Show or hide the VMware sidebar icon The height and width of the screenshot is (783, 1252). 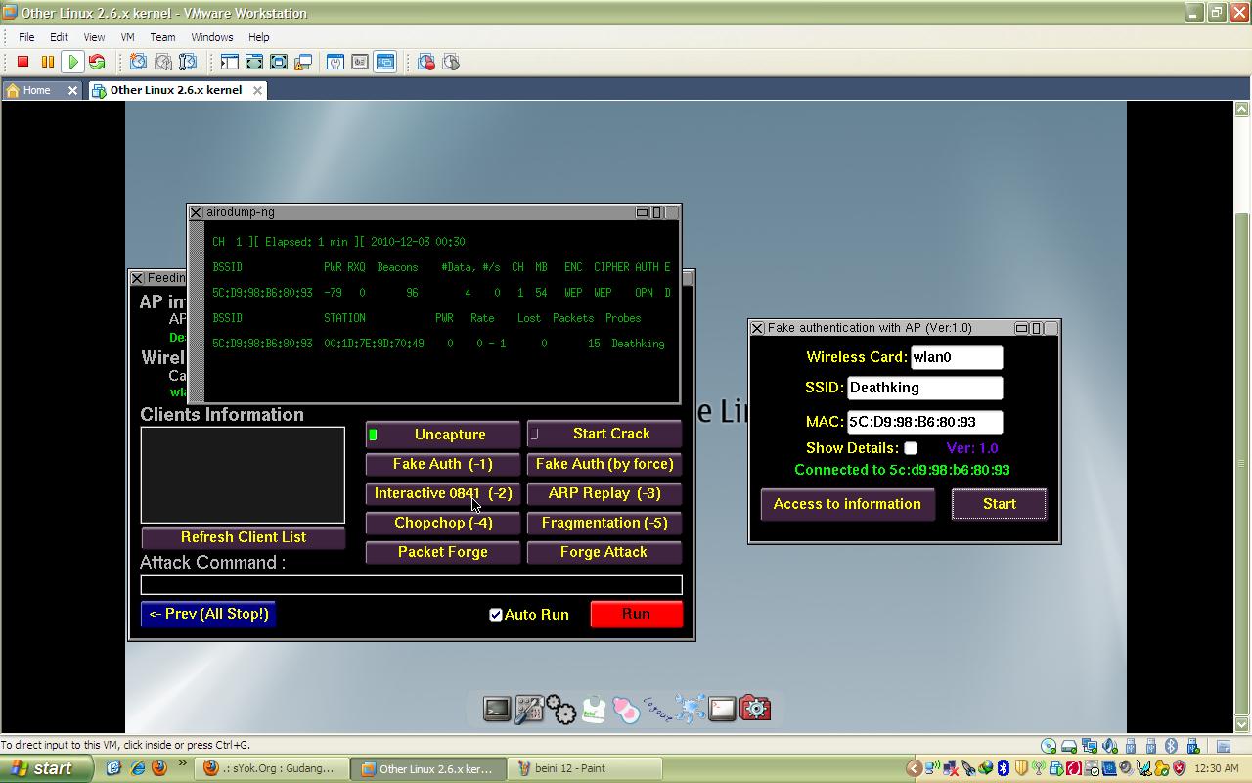(x=229, y=62)
